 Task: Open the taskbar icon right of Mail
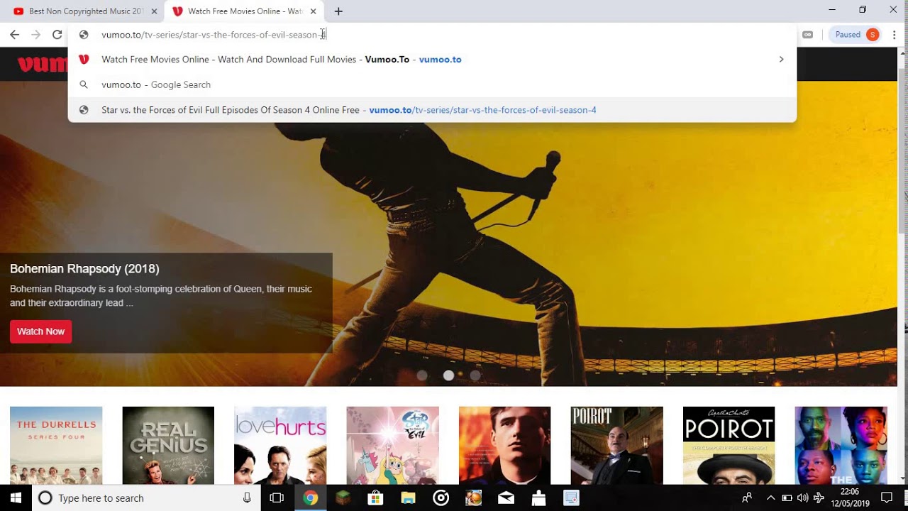538,498
